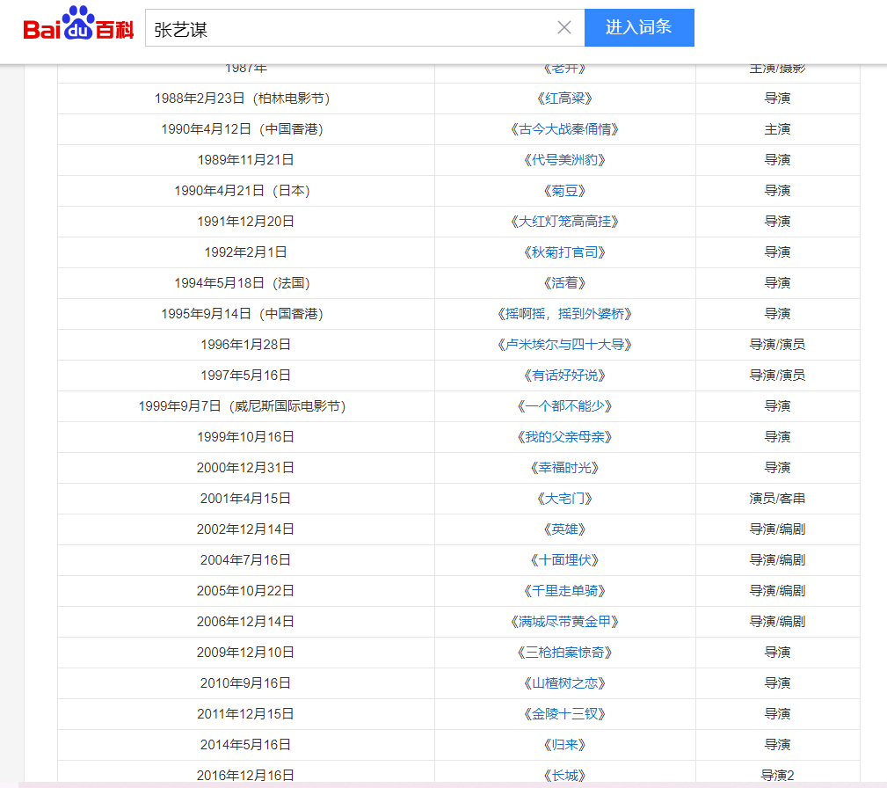The width and height of the screenshot is (887, 788).
Task: Open the 《大红灯笼高高挂》 link
Action: [x=564, y=222]
